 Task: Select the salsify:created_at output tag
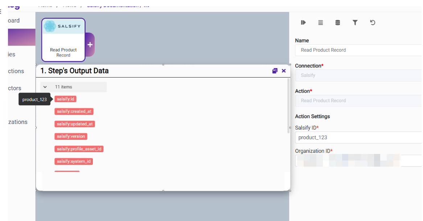coord(74,111)
